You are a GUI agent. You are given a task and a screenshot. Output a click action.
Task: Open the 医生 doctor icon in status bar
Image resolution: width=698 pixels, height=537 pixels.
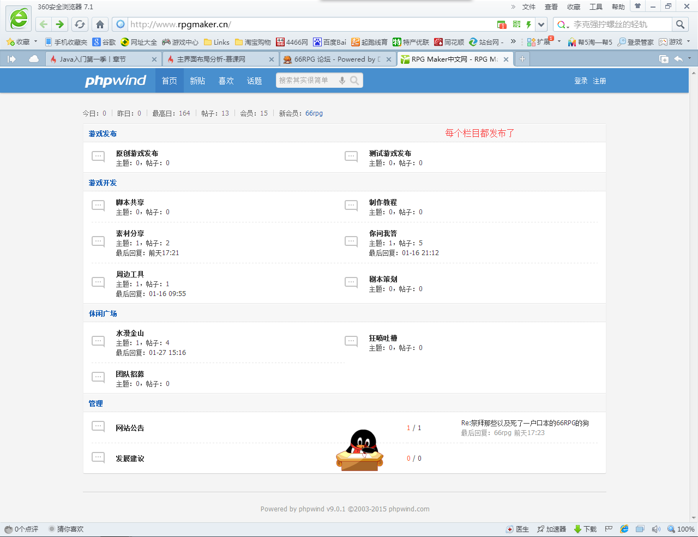tap(518, 529)
